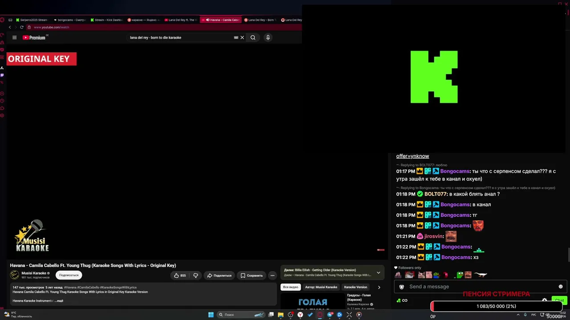Show hidden system tray icons
The width and height of the screenshot is (570, 320).
[517, 315]
